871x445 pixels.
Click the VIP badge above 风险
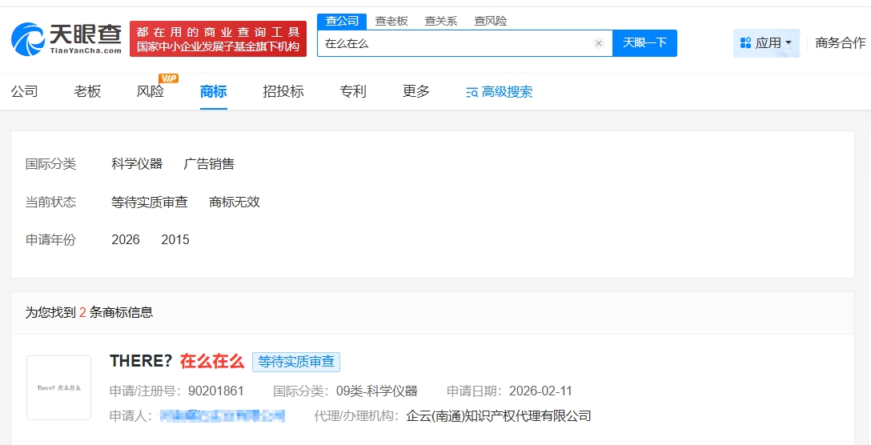point(168,78)
